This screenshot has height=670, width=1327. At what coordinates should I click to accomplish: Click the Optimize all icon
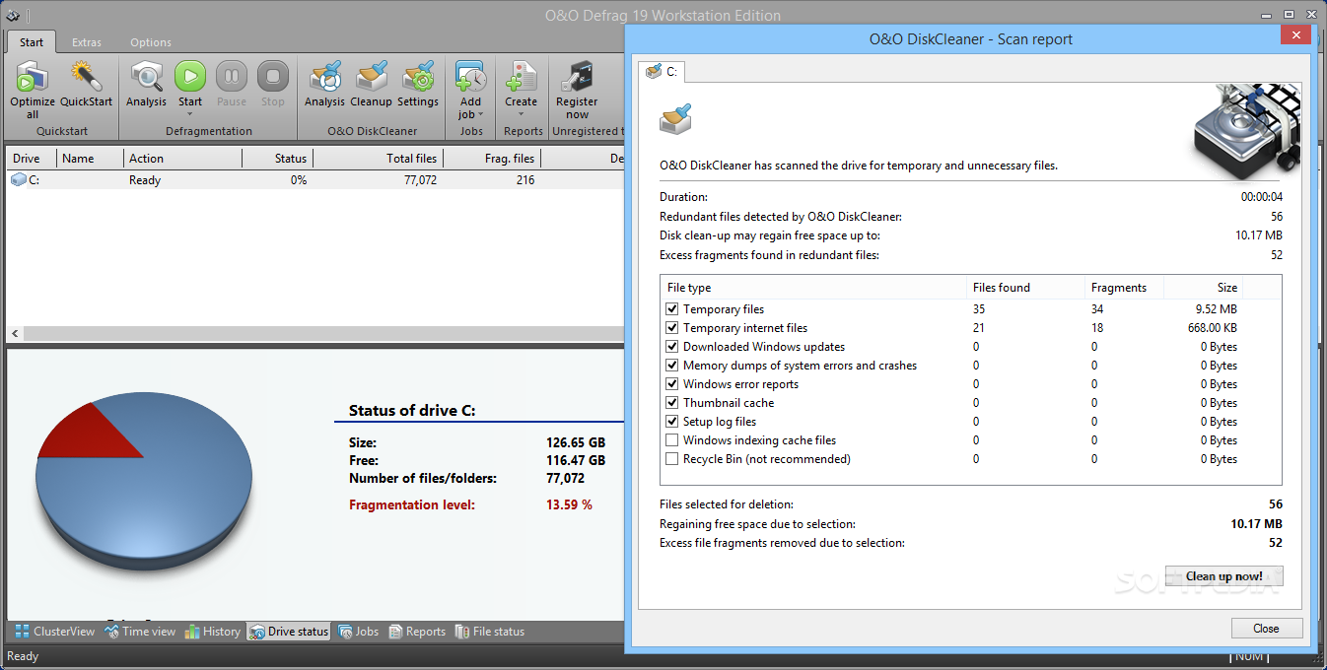[33, 77]
